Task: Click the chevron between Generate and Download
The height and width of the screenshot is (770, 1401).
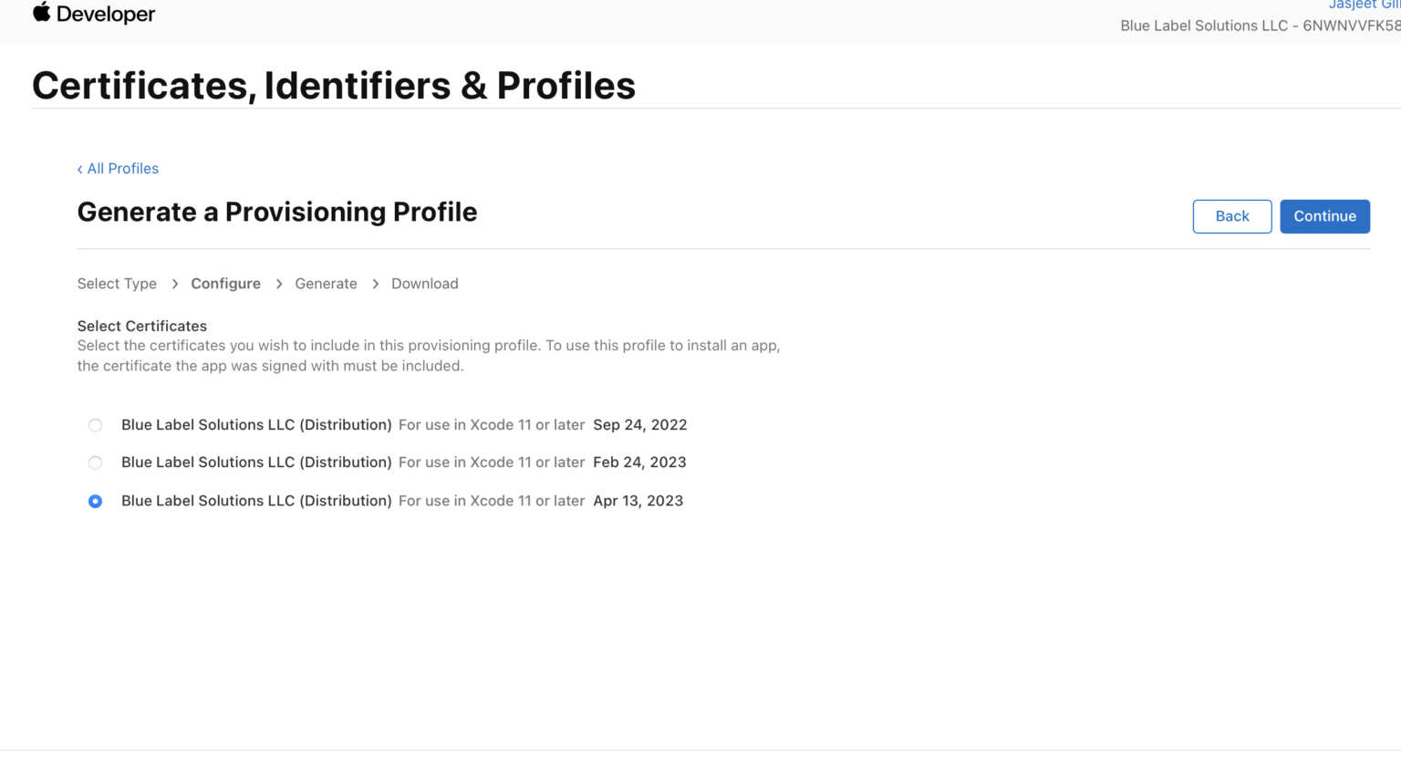Action: pos(375,284)
